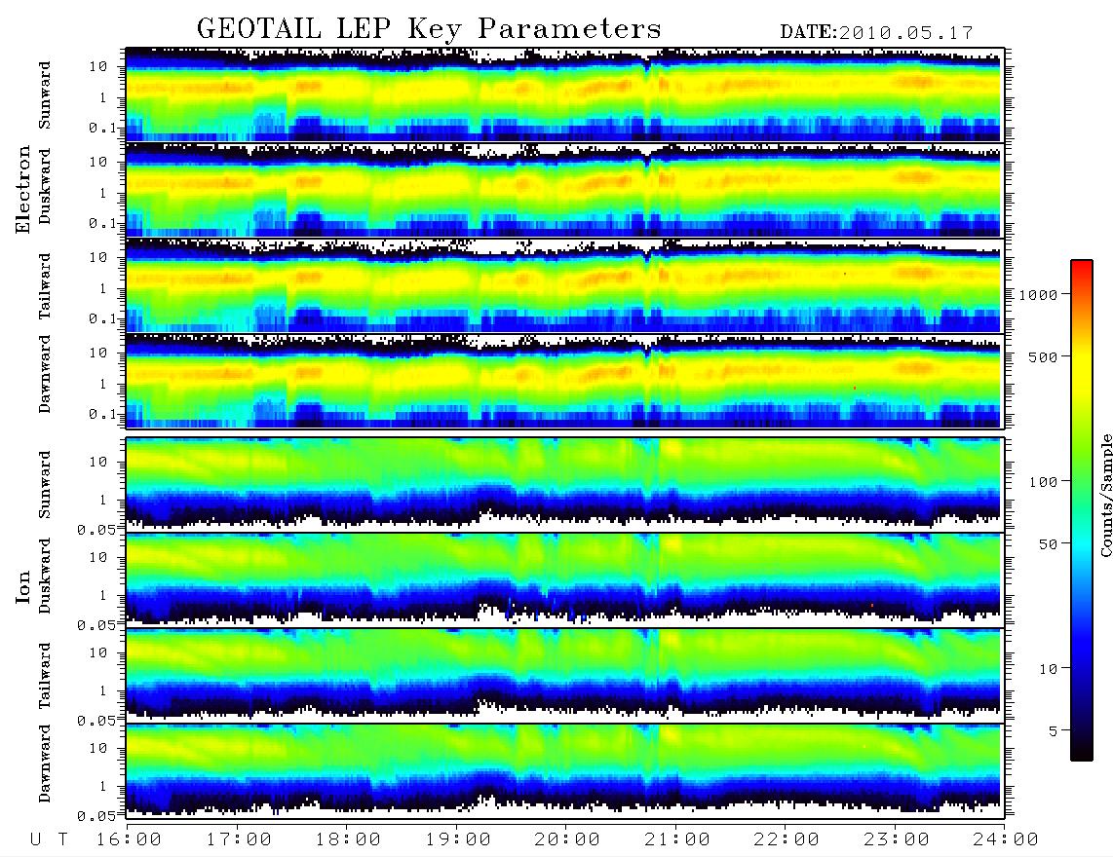Image resolution: width=1113 pixels, height=857 pixels.
Task: Click the Electron Dawnward spectrogram panel
Action: [564, 381]
